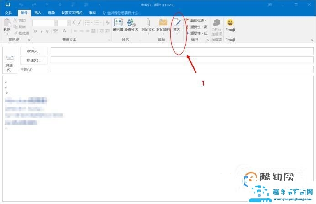
Task: Open font color dropdown arrow
Action: (x=69, y=31)
